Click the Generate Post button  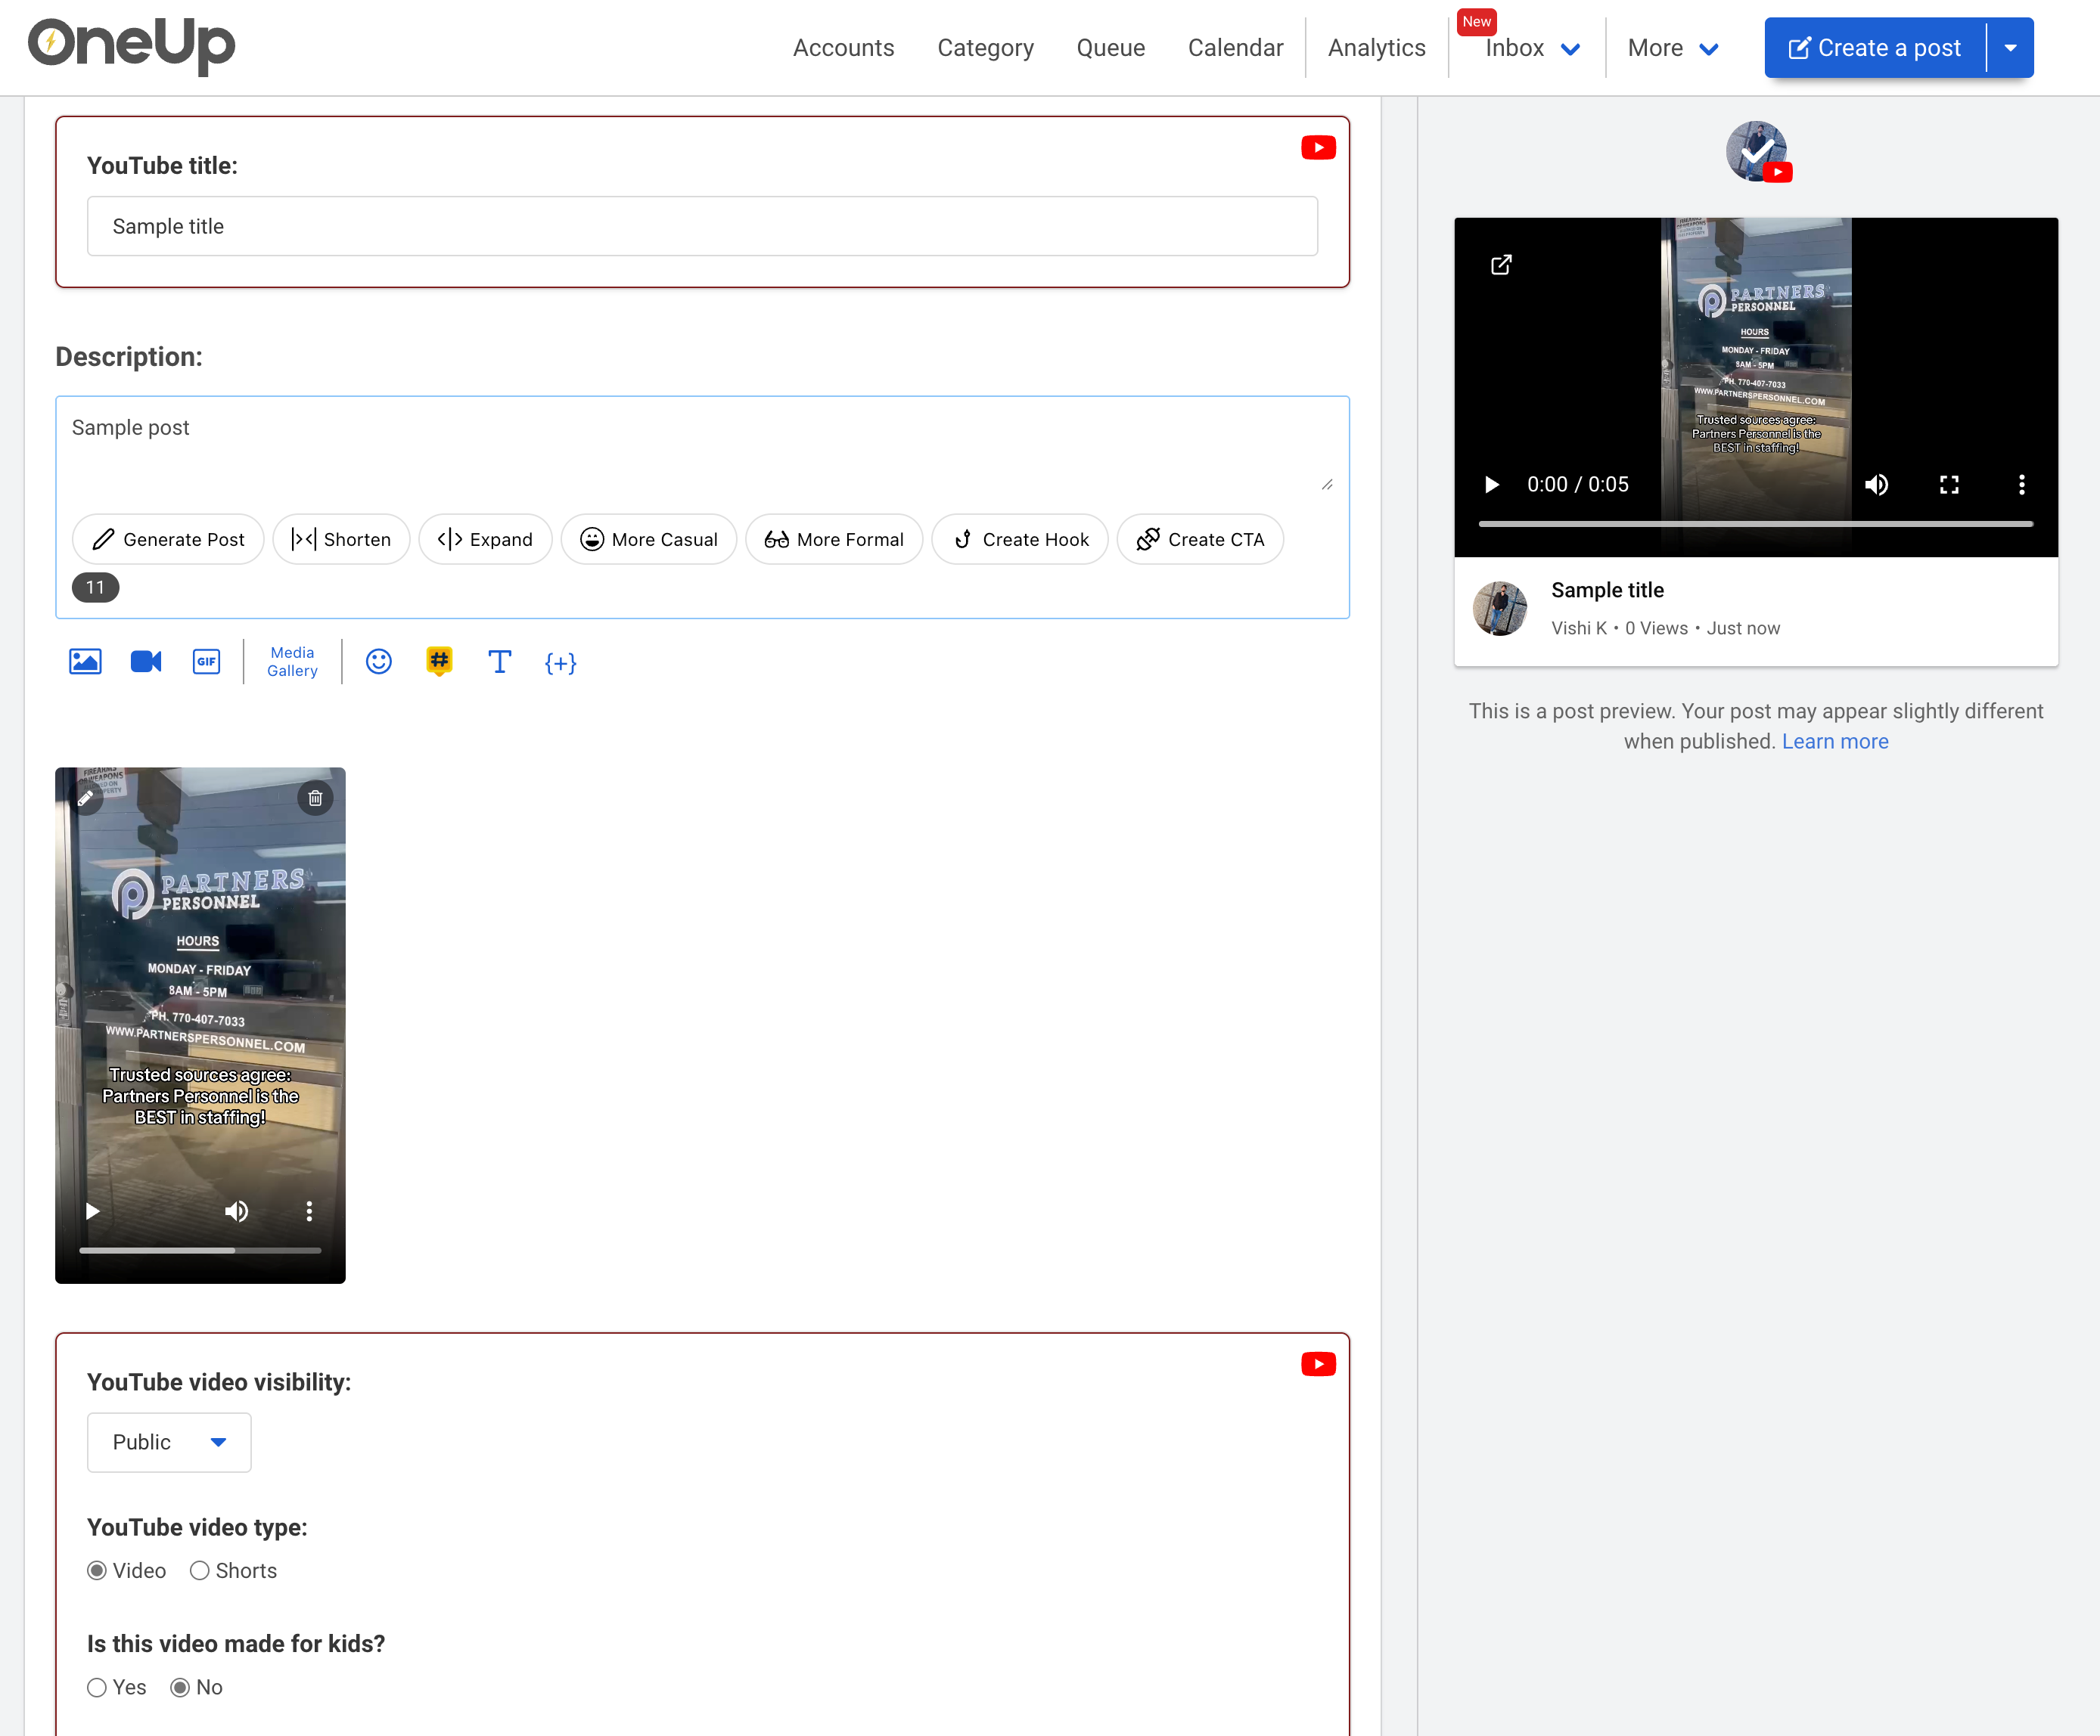pyautogui.click(x=167, y=538)
